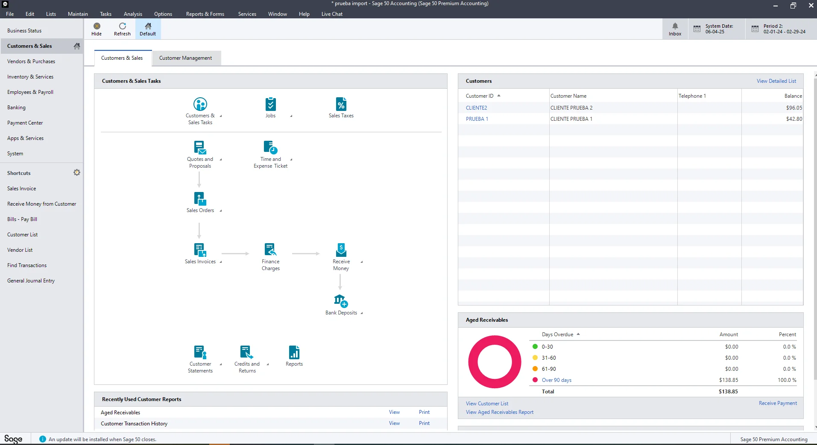The height and width of the screenshot is (445, 817).
Task: Click the pink Over 90 days legend dot
Action: point(535,380)
